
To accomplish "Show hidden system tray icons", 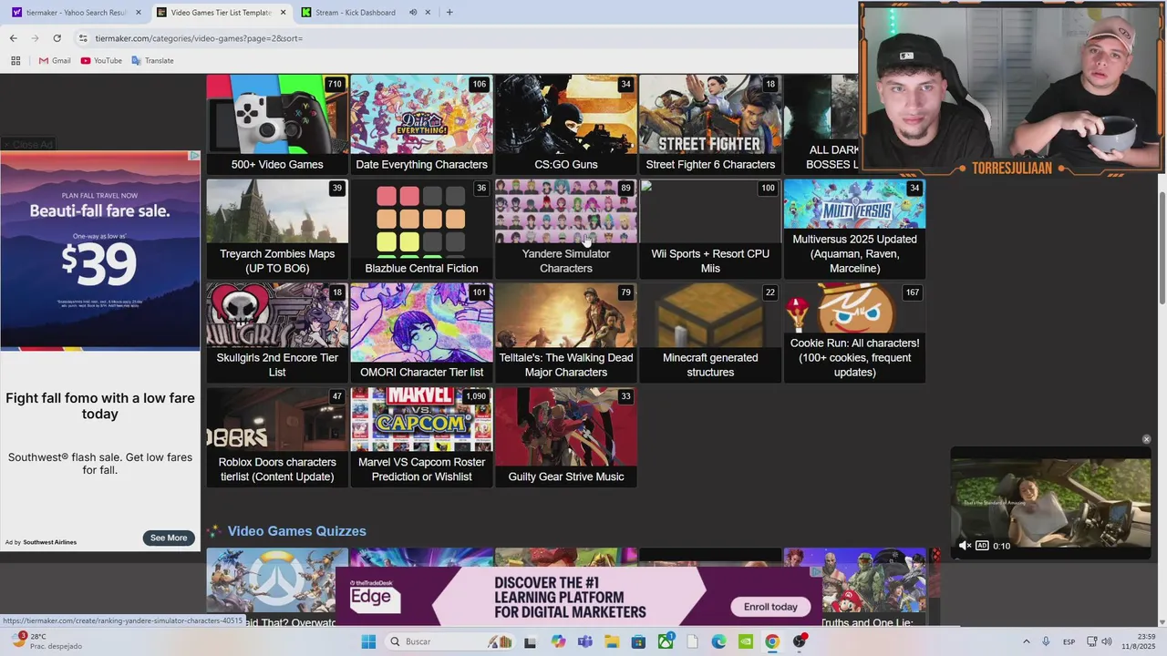I will (x=1026, y=641).
